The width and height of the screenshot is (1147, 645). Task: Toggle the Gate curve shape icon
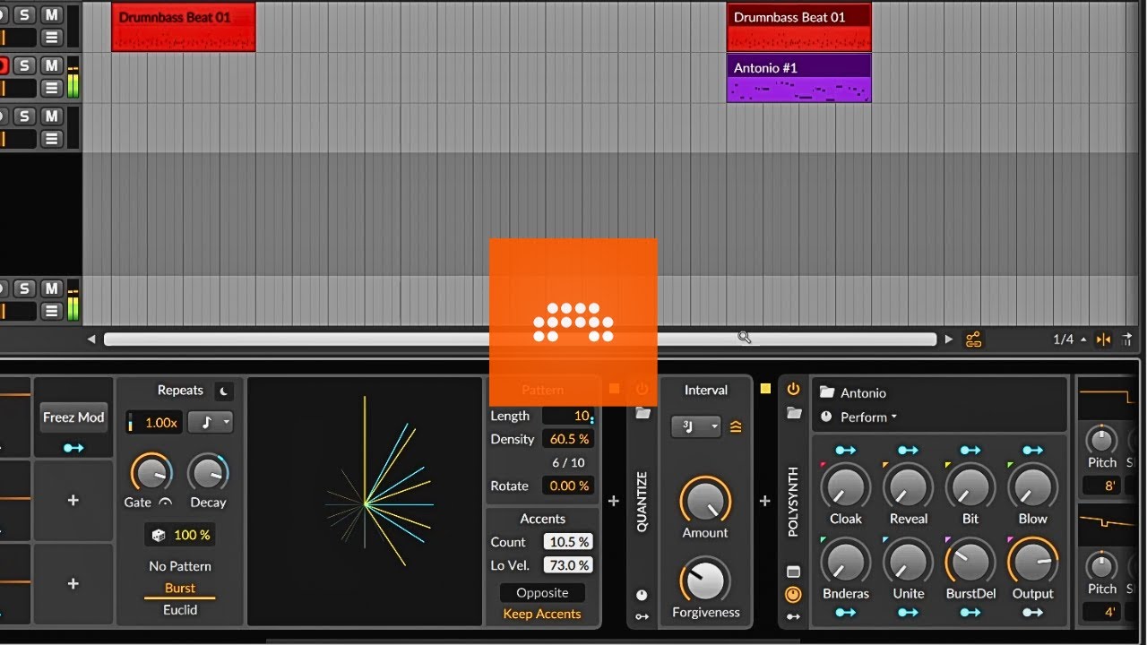tap(165, 503)
